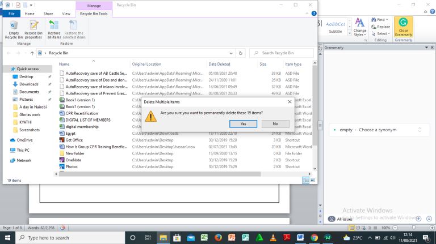
Task: Open Recycle Bin properties from ribbon
Action: [x=33, y=29]
